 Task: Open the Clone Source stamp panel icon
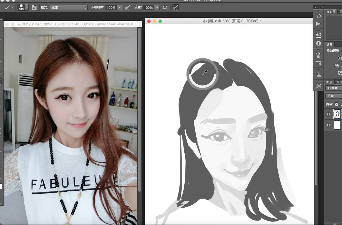[x=318, y=74]
